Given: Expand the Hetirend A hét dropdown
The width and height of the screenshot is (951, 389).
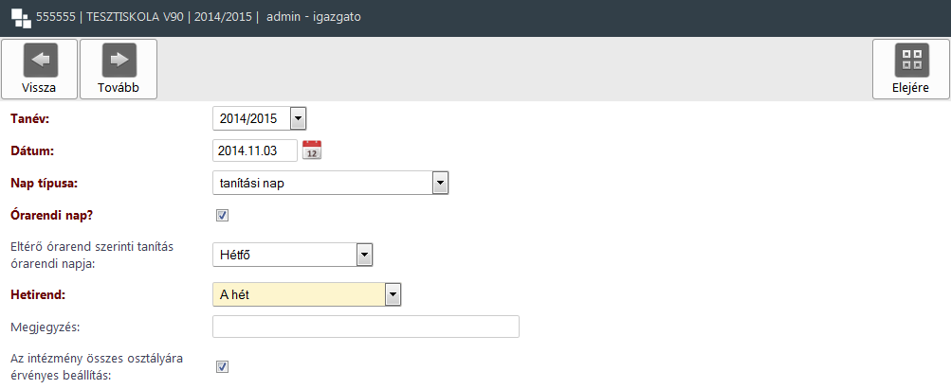Looking at the screenshot, I should pyautogui.click(x=307, y=295).
